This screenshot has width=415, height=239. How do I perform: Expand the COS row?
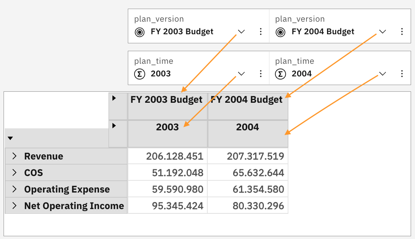pos(15,173)
